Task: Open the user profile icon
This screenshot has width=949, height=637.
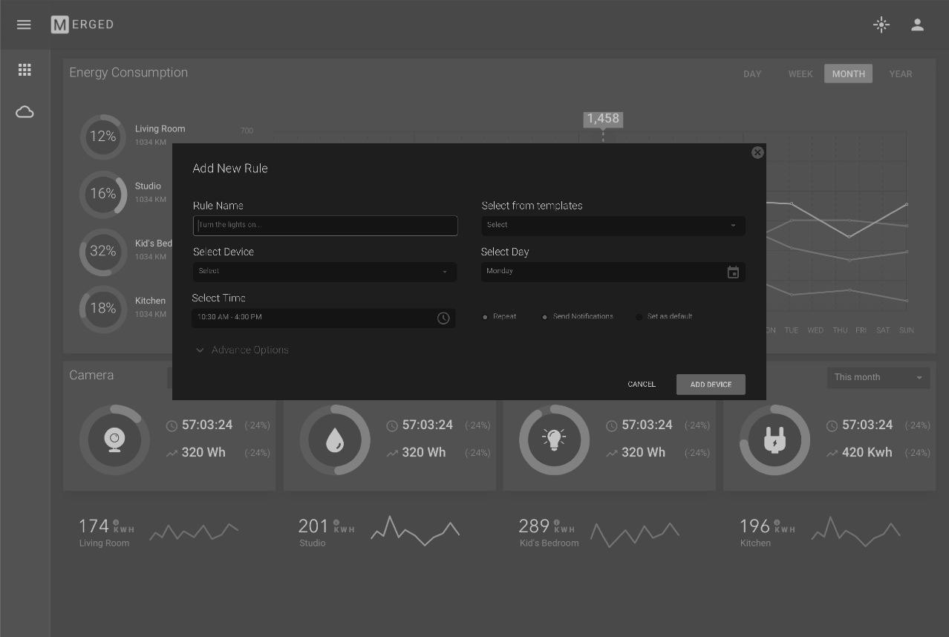Action: point(917,24)
